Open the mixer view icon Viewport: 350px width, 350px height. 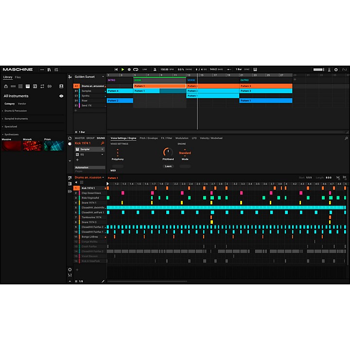click(x=56, y=70)
